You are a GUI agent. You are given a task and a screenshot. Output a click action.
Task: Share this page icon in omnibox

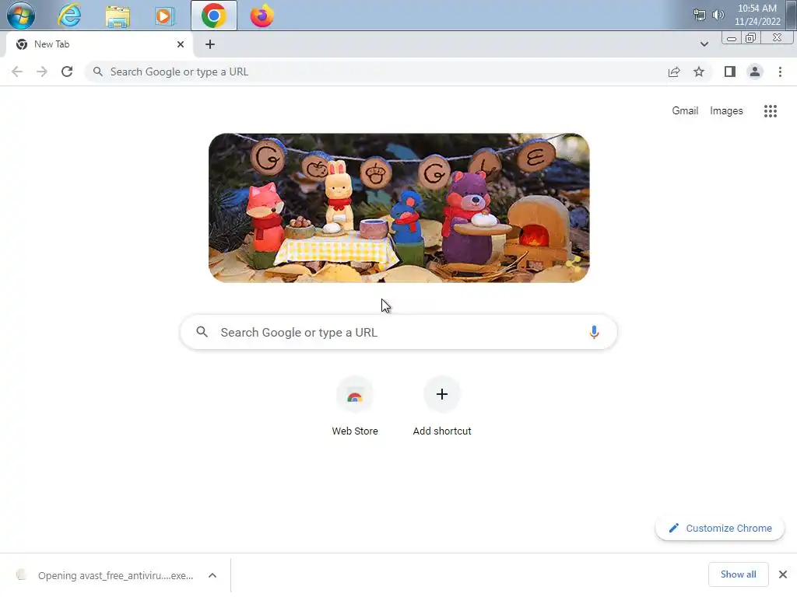tap(674, 72)
